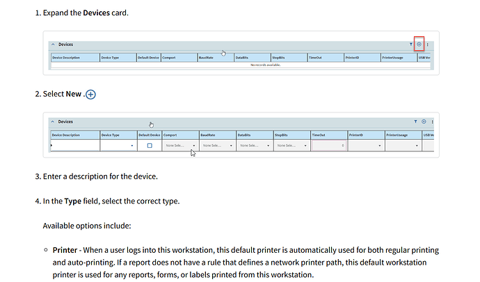Click the 'No records available.' message
The image size is (480, 282).
point(266,65)
